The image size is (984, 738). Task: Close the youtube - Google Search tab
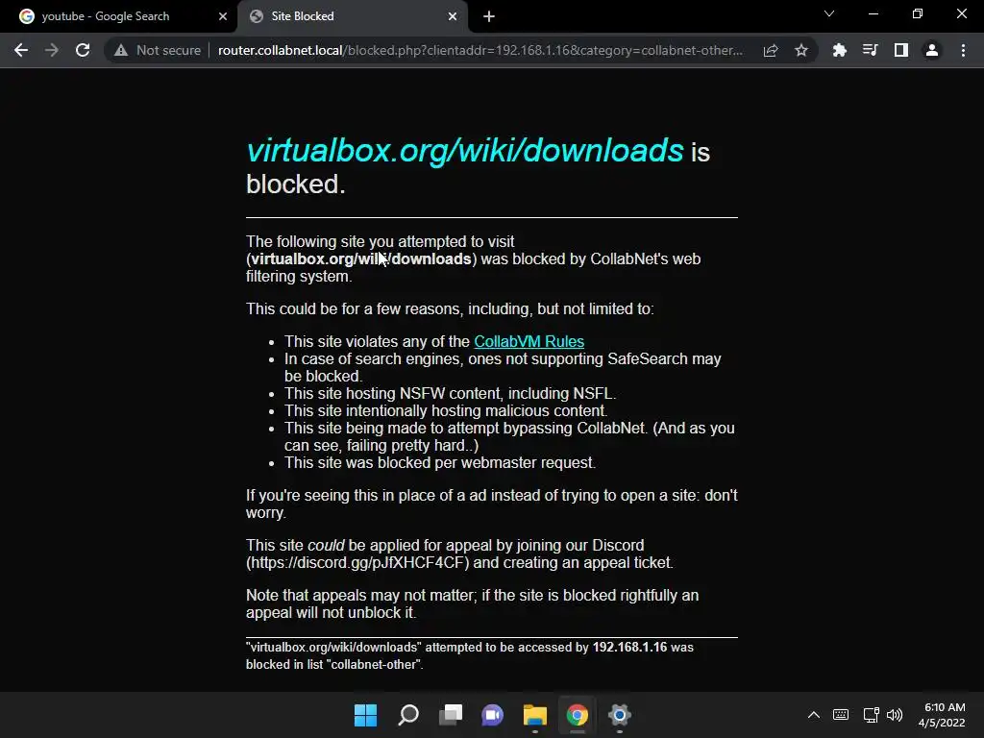223,16
